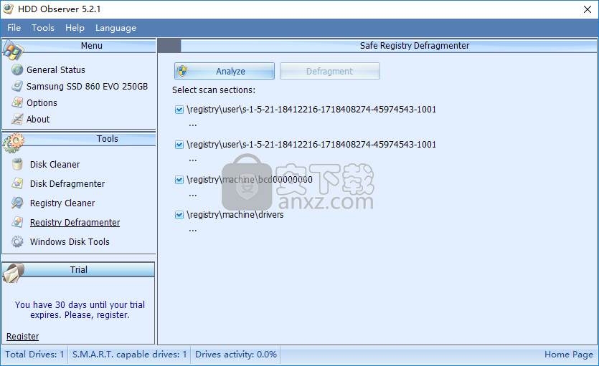Open the Tools menu in menu bar
This screenshot has height=366, width=599.
click(x=43, y=28)
